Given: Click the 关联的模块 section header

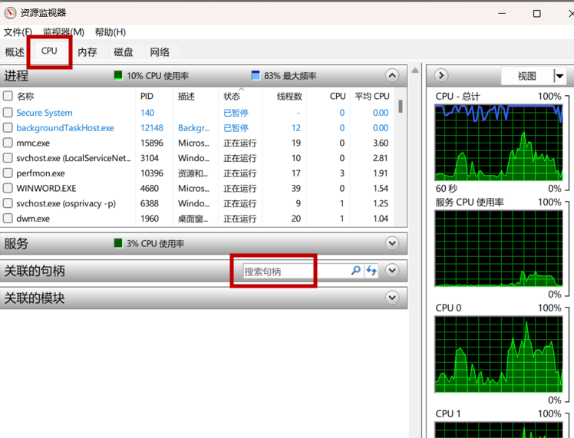Looking at the screenshot, I should pos(203,298).
